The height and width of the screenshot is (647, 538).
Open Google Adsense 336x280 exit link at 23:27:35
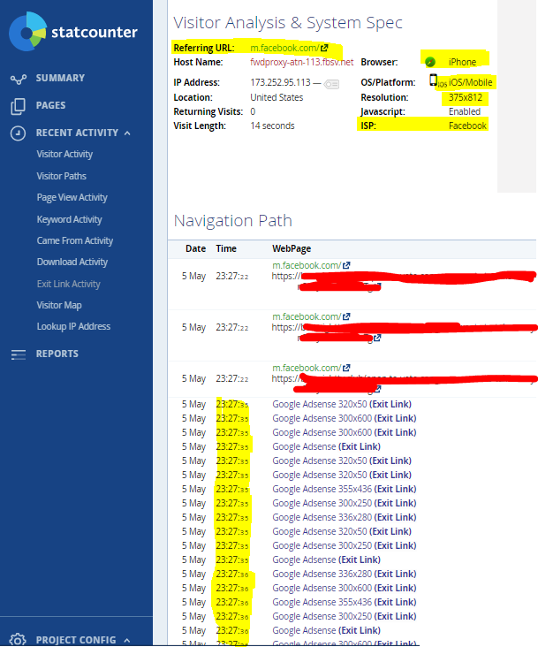[345, 517]
